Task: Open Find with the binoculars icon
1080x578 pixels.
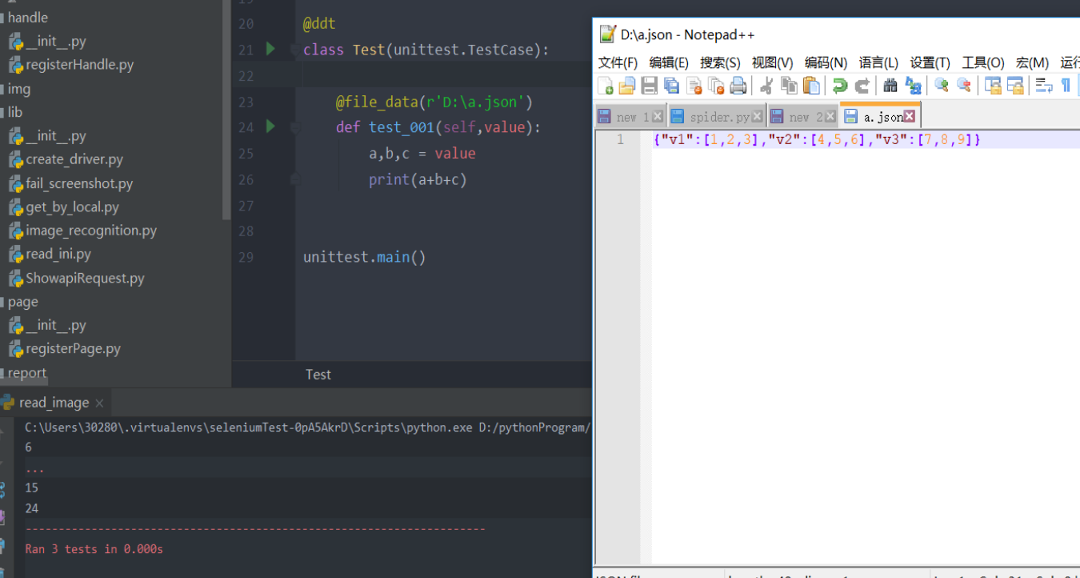Action: pos(890,86)
